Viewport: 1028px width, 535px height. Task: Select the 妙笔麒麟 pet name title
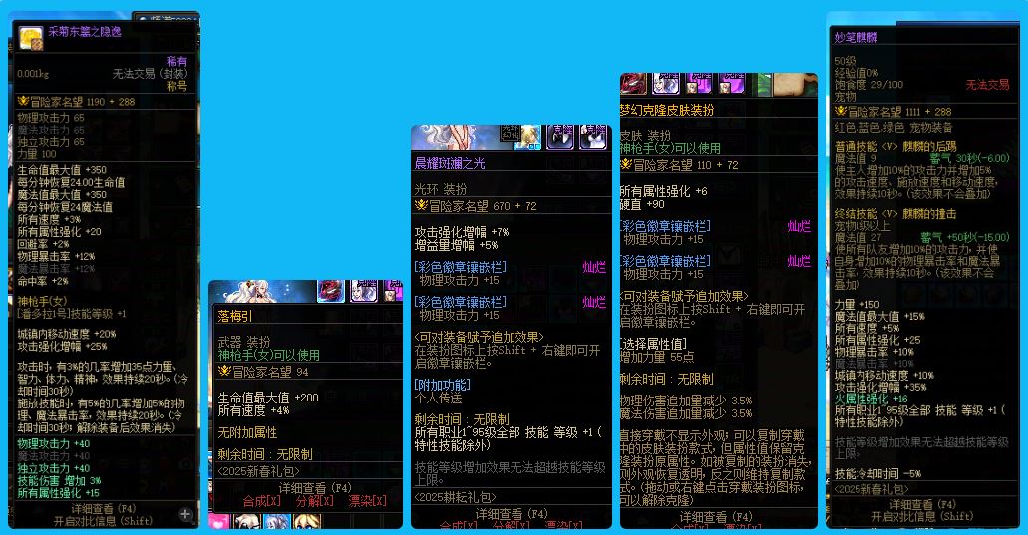click(856, 37)
